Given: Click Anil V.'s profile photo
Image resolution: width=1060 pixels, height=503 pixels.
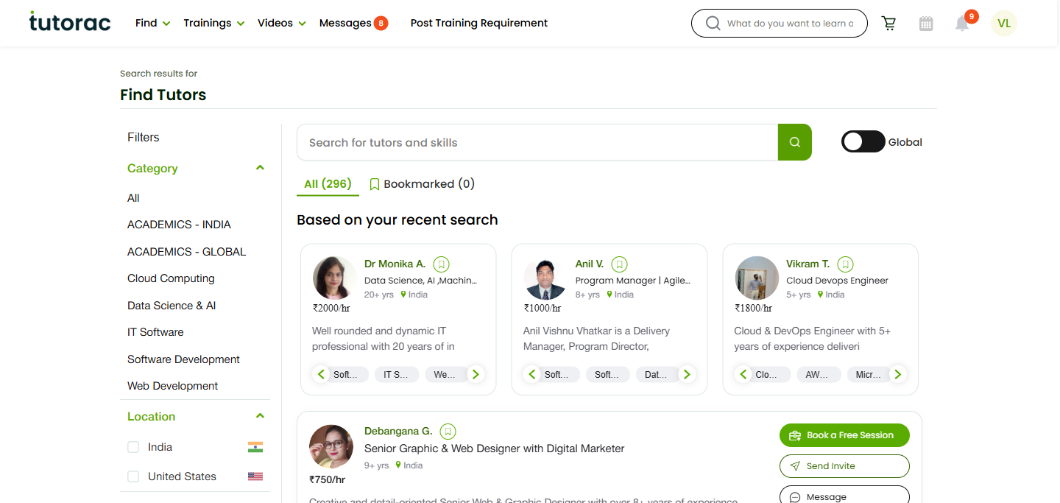Looking at the screenshot, I should (545, 278).
